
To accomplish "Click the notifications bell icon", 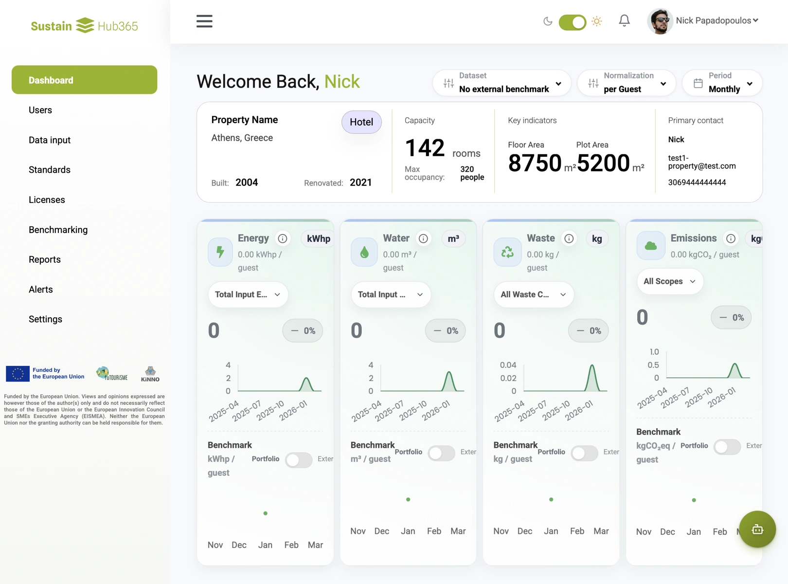I will [x=624, y=20].
